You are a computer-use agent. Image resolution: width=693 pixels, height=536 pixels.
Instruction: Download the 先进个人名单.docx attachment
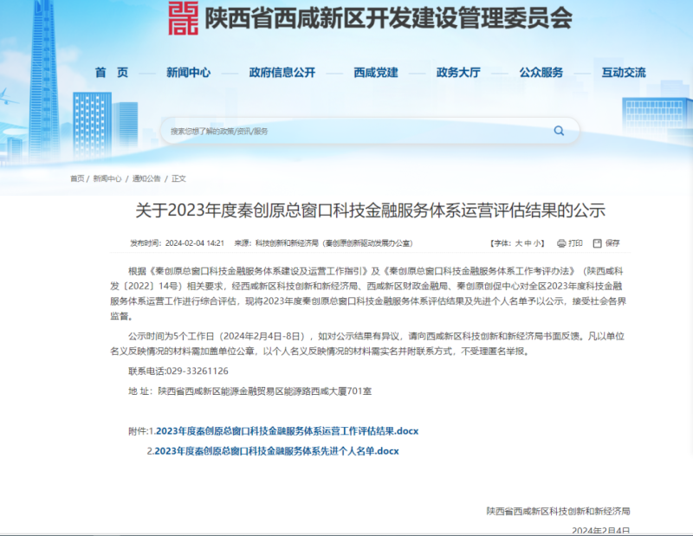click(x=276, y=451)
